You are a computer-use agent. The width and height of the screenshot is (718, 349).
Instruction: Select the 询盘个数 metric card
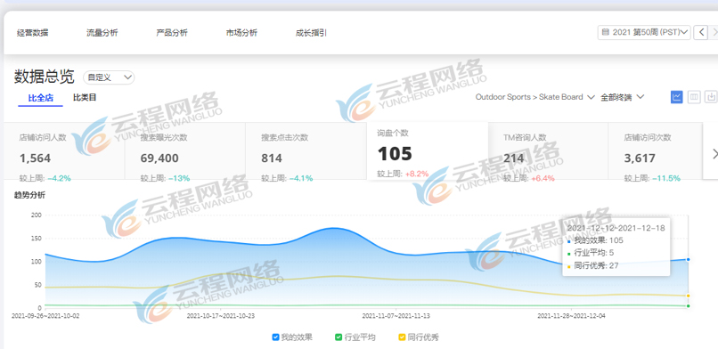tap(428, 151)
